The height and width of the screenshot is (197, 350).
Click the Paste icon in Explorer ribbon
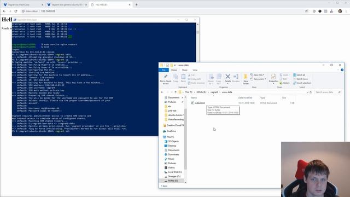[183, 77]
